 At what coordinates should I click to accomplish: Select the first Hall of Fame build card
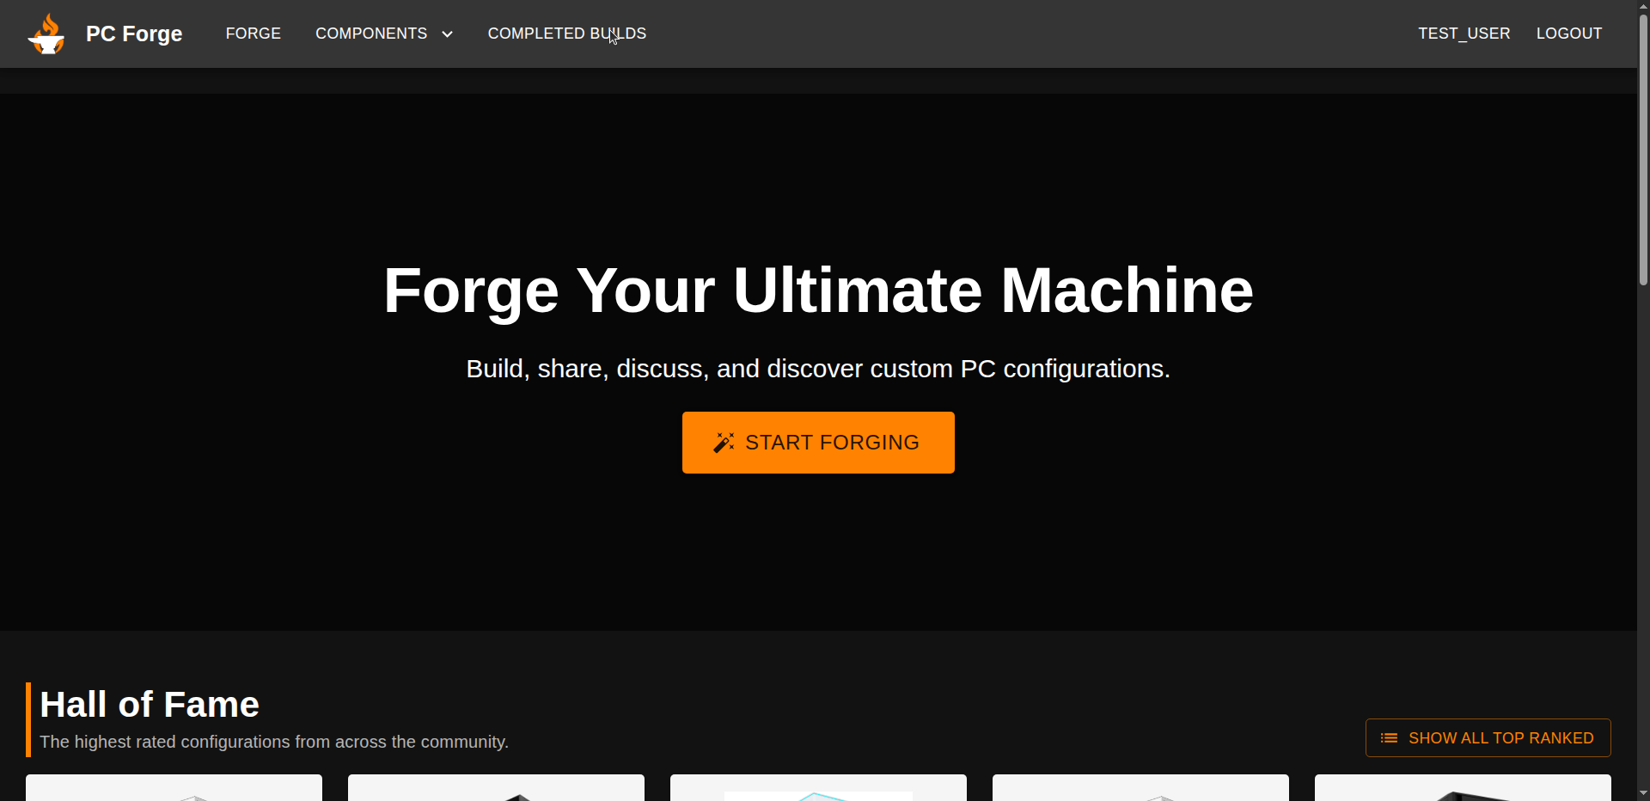[x=174, y=788]
